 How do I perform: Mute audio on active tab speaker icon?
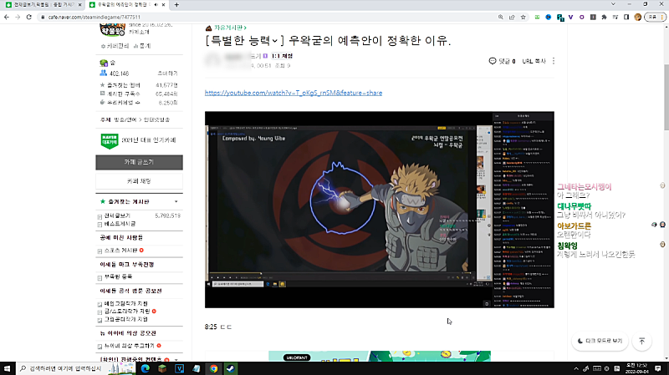click(x=156, y=5)
